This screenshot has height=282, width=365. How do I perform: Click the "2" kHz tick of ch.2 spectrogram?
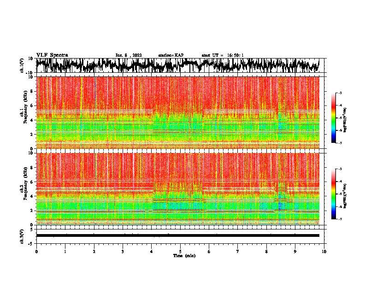point(32,211)
